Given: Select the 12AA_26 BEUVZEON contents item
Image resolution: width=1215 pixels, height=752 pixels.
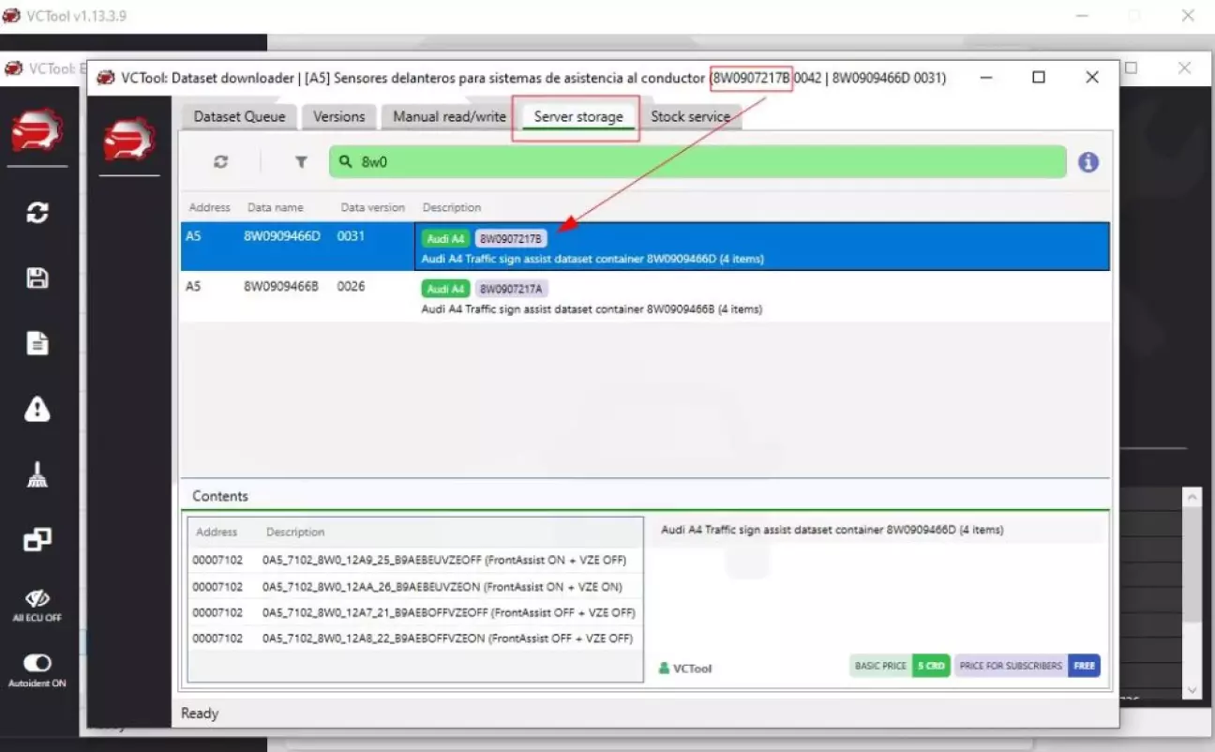Looking at the screenshot, I should (415, 587).
